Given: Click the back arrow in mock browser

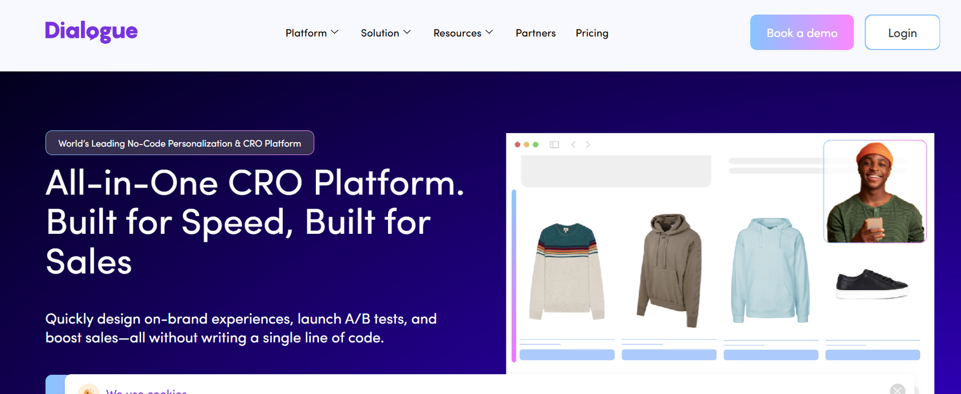Looking at the screenshot, I should point(573,145).
